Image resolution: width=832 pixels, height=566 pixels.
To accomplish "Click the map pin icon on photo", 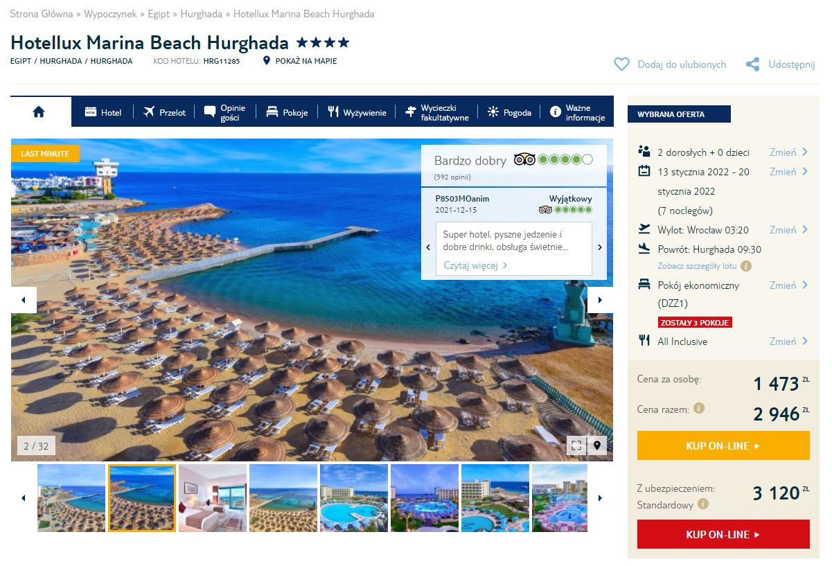I will (x=597, y=445).
